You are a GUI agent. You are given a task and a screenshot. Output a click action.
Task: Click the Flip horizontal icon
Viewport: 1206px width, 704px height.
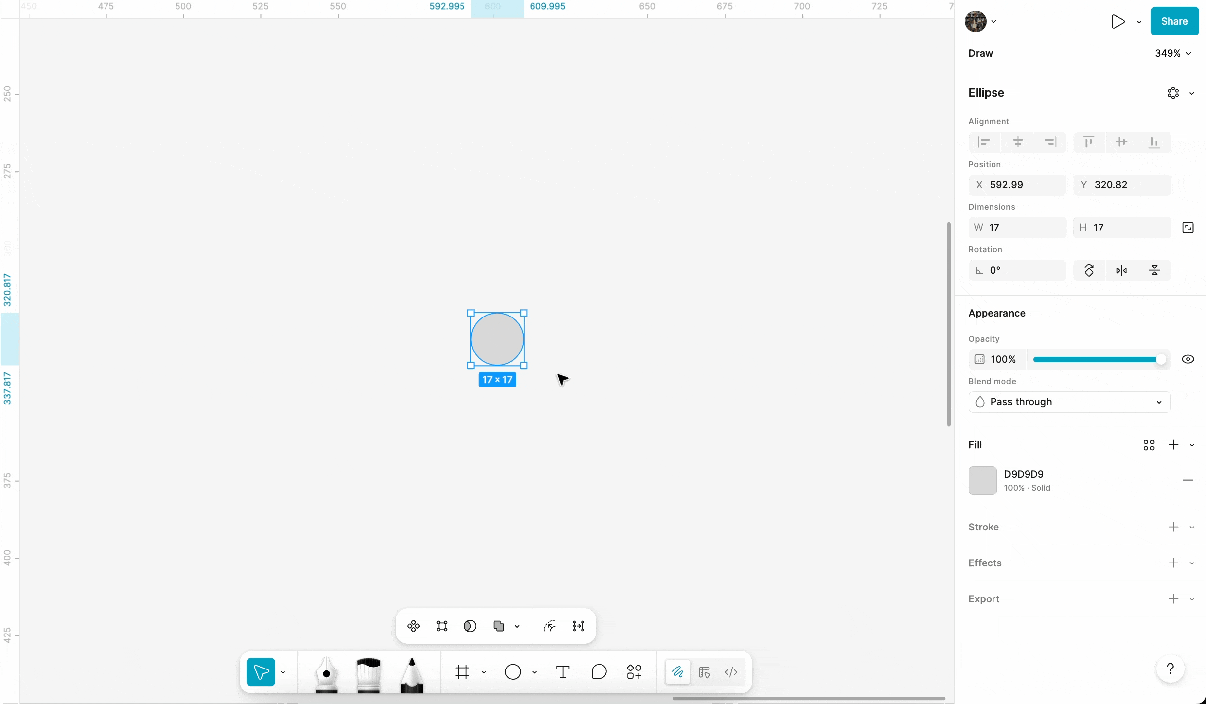1121,270
